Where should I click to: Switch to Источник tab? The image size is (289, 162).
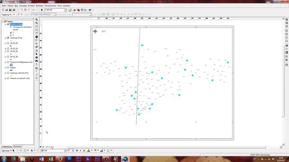[17, 146]
